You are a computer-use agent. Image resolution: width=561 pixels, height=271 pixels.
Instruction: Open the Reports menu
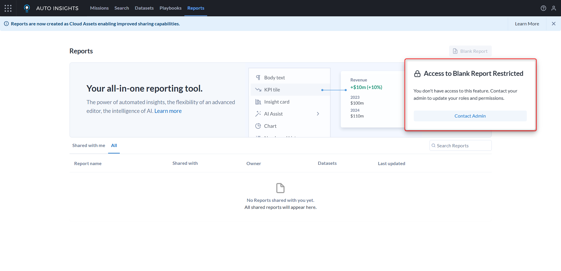[x=196, y=8]
